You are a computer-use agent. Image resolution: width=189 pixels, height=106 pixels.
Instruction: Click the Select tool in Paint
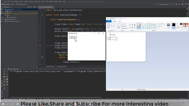(x=119, y=26)
